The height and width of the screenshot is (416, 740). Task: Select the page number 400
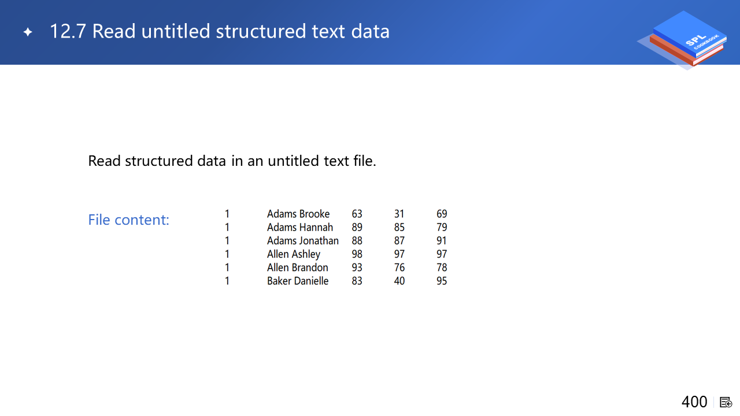click(694, 402)
